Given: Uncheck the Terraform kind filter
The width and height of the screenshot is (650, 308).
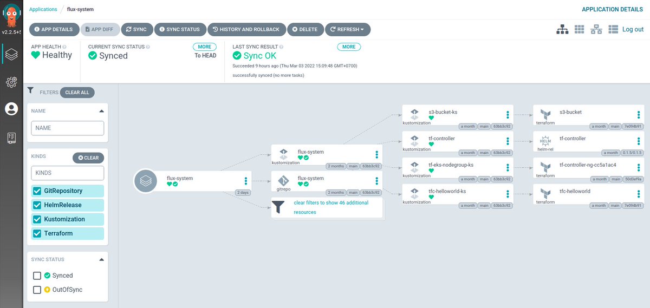Looking at the screenshot, I should coord(37,233).
